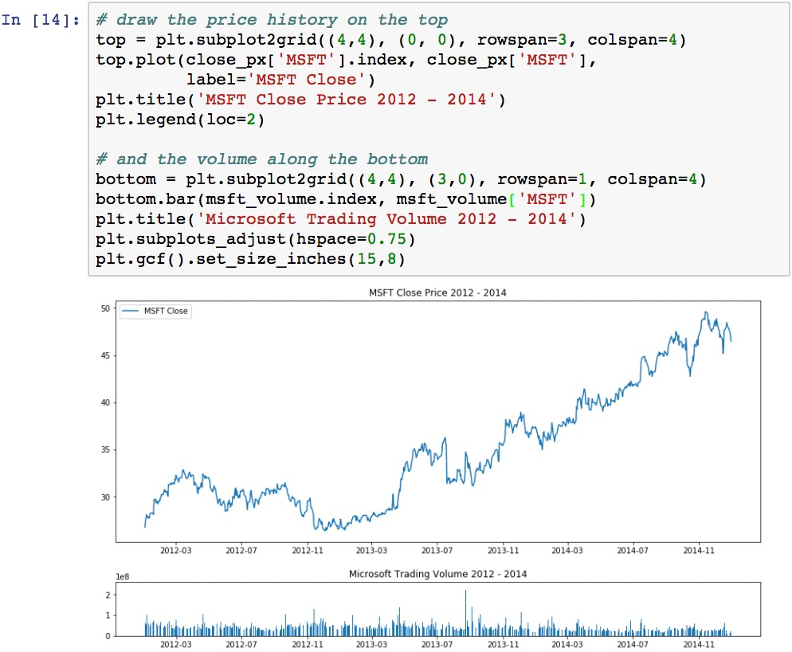The height and width of the screenshot is (652, 792).
Task: Click the label='MSFT Close' code line
Action: tap(280, 80)
